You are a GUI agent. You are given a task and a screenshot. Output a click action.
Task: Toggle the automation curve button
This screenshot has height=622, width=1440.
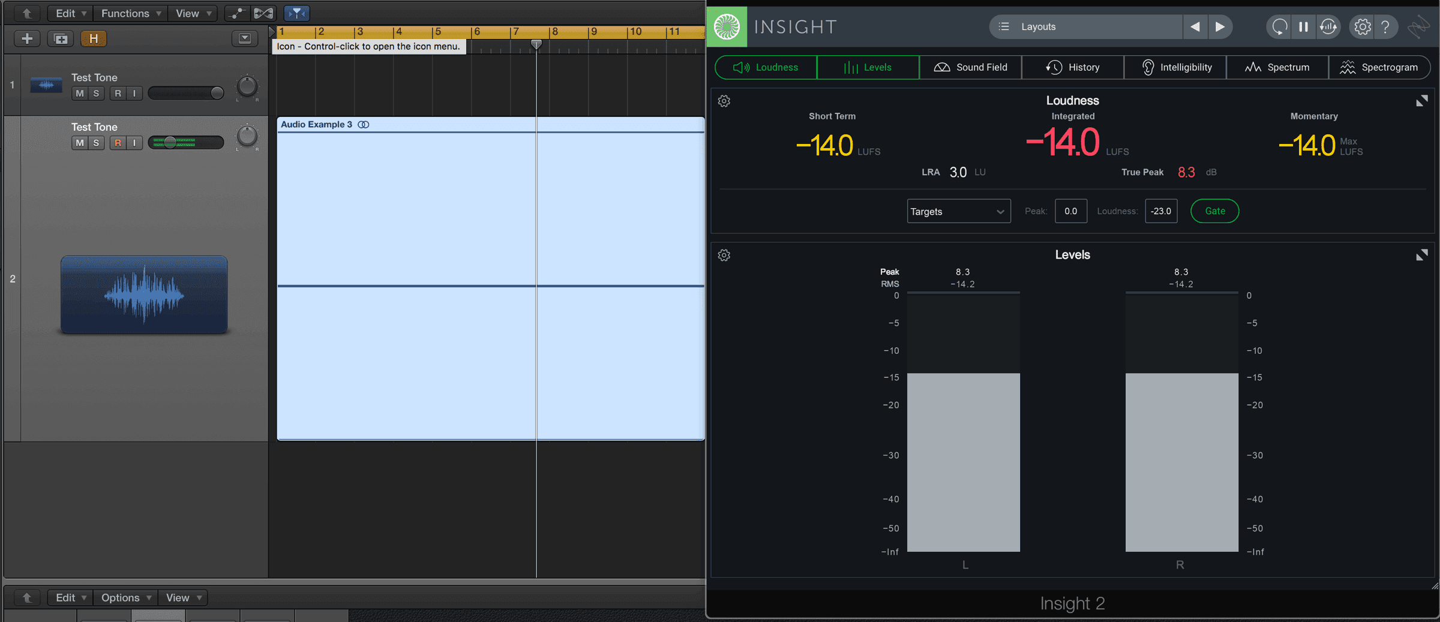pos(237,13)
